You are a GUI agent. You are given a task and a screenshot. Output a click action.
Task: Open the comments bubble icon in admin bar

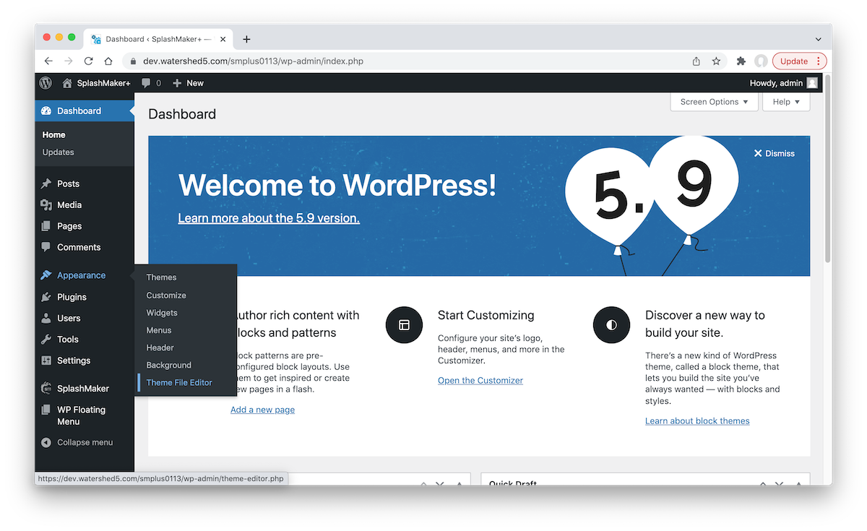147,83
